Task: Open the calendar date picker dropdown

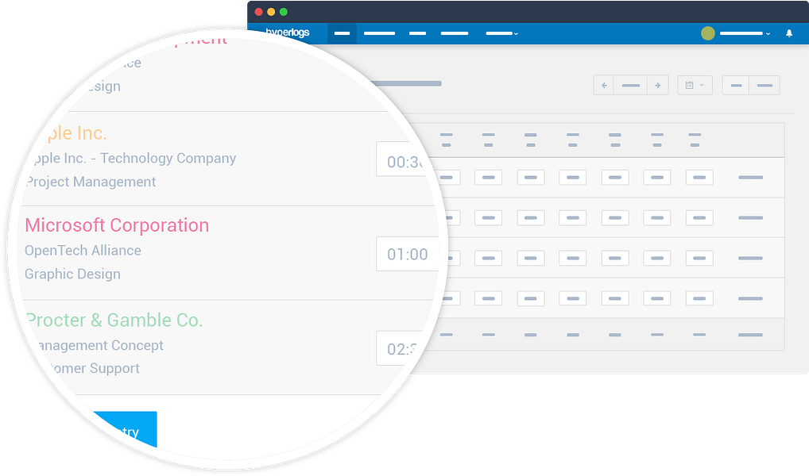Action: (x=695, y=85)
